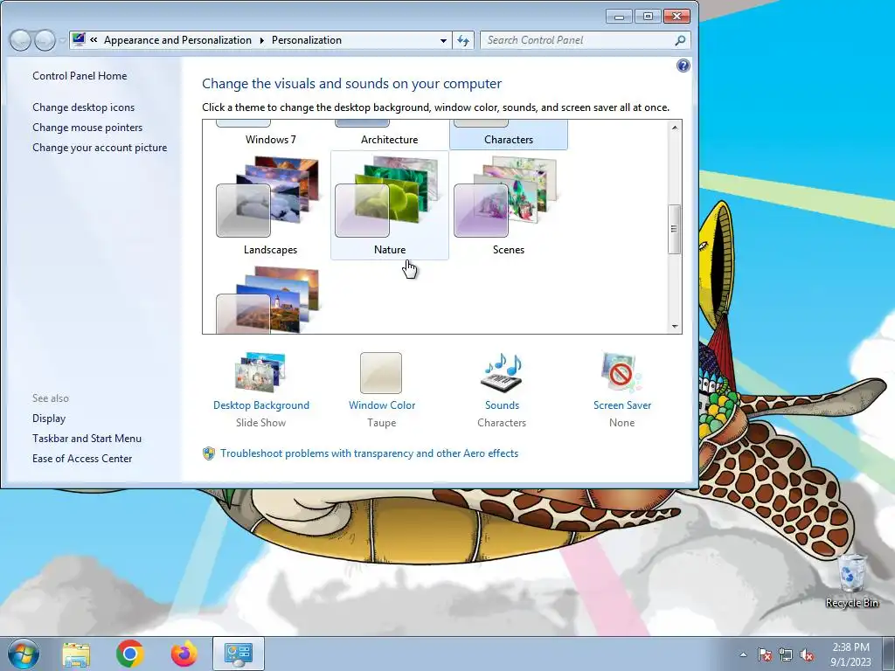Click the Refresh button beside address bar
This screenshot has height=671, width=895.
point(463,40)
